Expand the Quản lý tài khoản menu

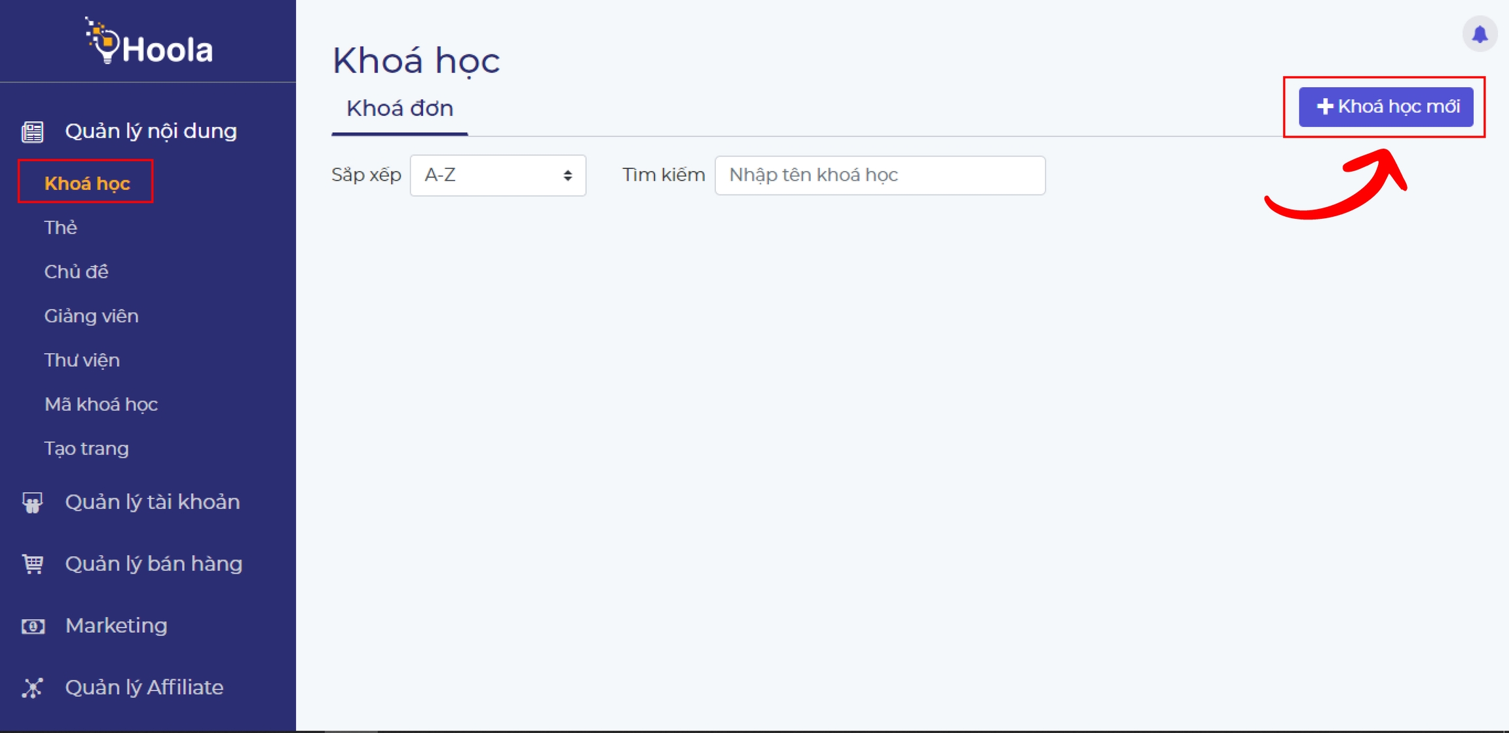tap(152, 502)
